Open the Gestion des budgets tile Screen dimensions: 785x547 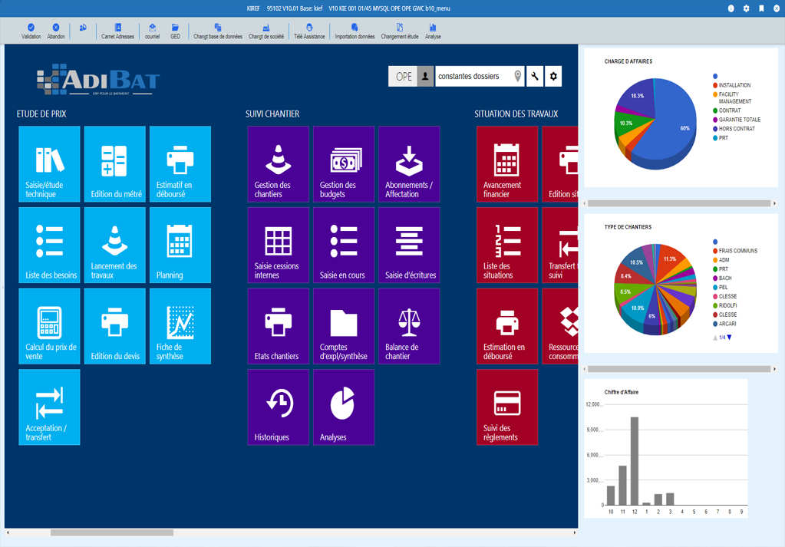pyautogui.click(x=344, y=163)
